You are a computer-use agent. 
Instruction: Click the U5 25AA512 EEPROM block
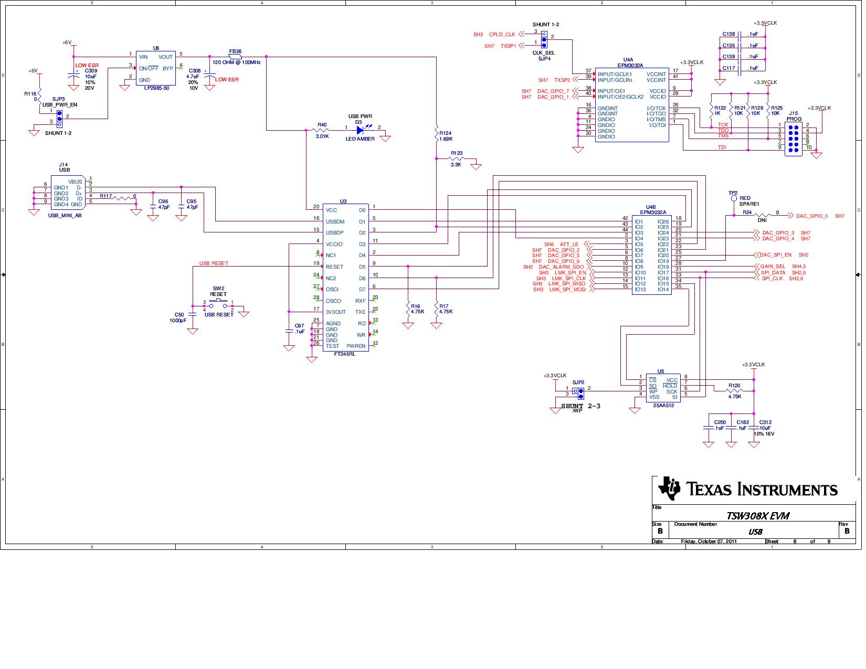click(663, 388)
